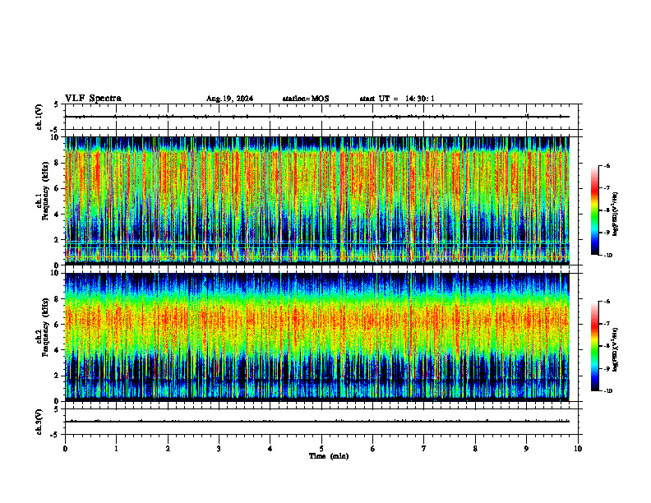This screenshot has height=503, width=651.
Task: Click inside the ch.2 spectrogram panel
Action: pos(317,337)
